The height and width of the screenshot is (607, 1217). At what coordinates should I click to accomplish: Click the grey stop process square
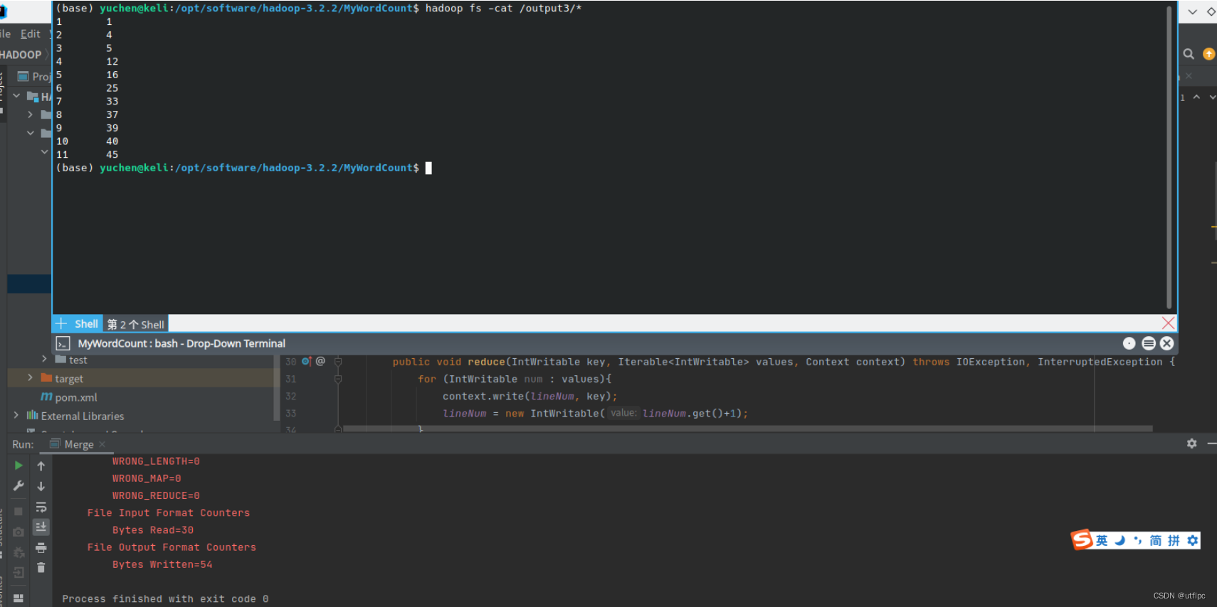[19, 511]
